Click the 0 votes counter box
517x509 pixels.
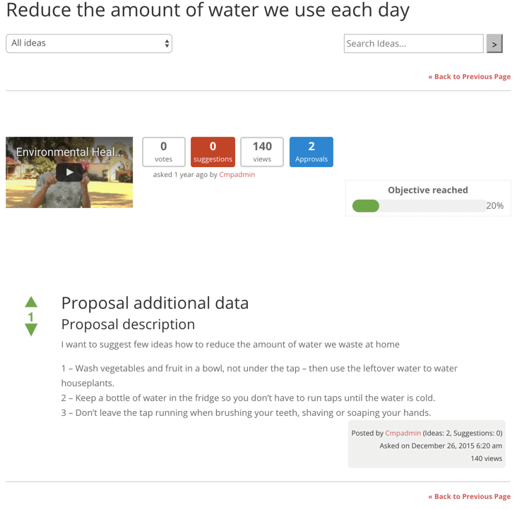(164, 152)
